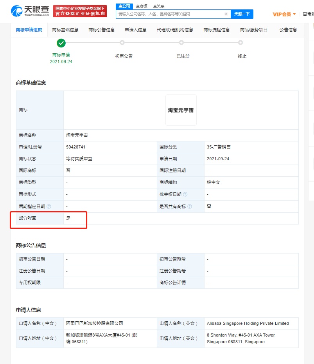This screenshot has width=314, height=364.
Task: Select the English address 8 Shenton Way text
Action: [x=241, y=339]
